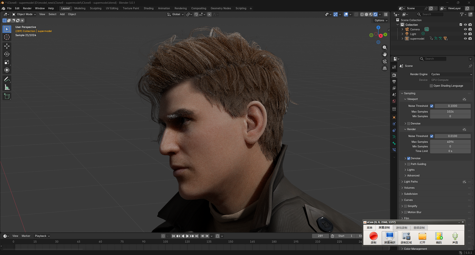The height and width of the screenshot is (255, 475).
Task: Open the Render Engine dropdown
Action: [x=451, y=74]
